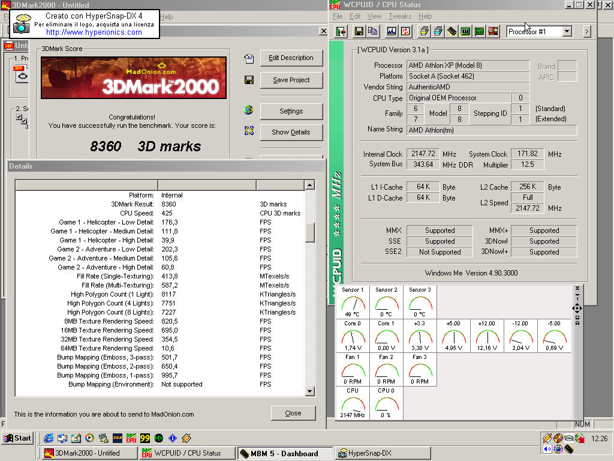The height and width of the screenshot is (461, 614).
Task: Click the Multiplier 12.5 value
Action: [527, 164]
